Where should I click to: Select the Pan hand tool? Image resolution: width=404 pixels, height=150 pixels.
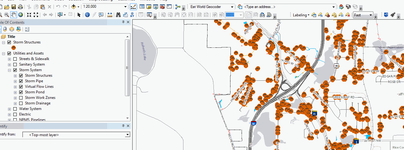coord(14,14)
